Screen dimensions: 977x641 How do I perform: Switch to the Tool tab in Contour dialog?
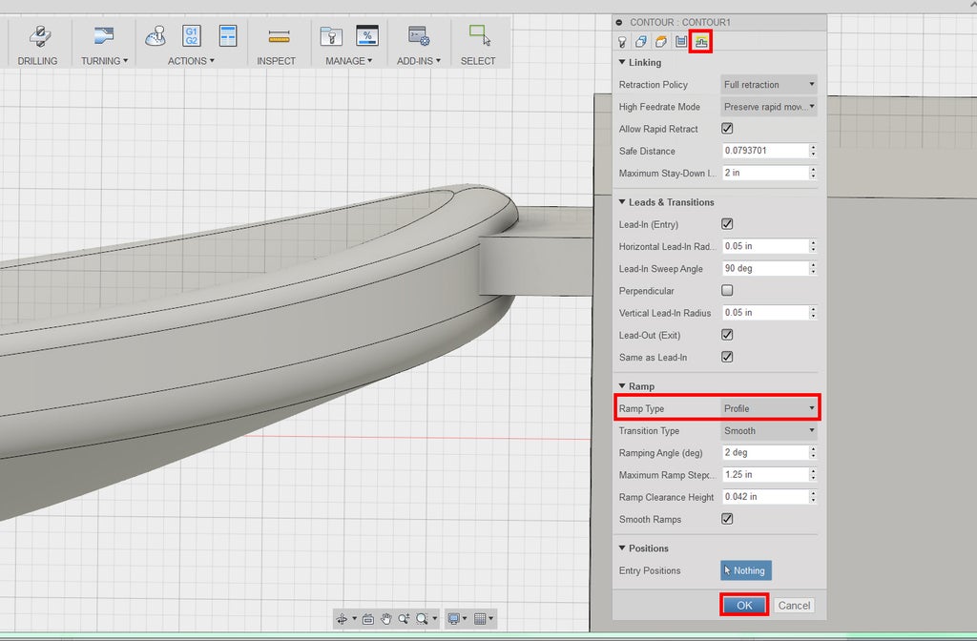[x=621, y=41]
